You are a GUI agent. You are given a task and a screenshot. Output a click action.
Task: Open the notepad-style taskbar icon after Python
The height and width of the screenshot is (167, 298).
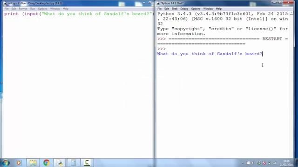(74, 163)
